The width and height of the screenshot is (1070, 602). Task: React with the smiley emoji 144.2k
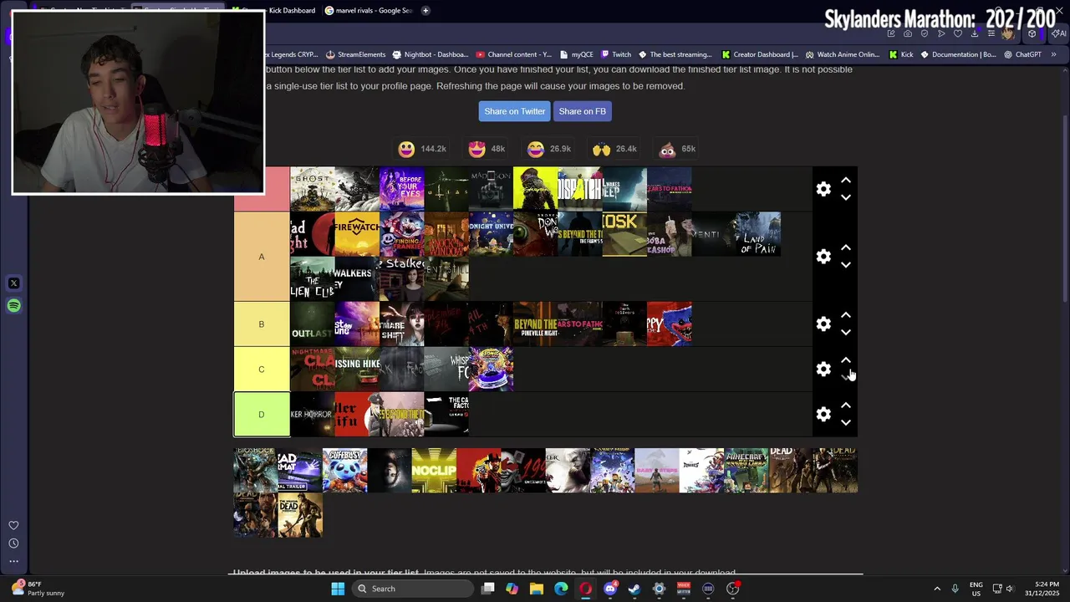422,149
